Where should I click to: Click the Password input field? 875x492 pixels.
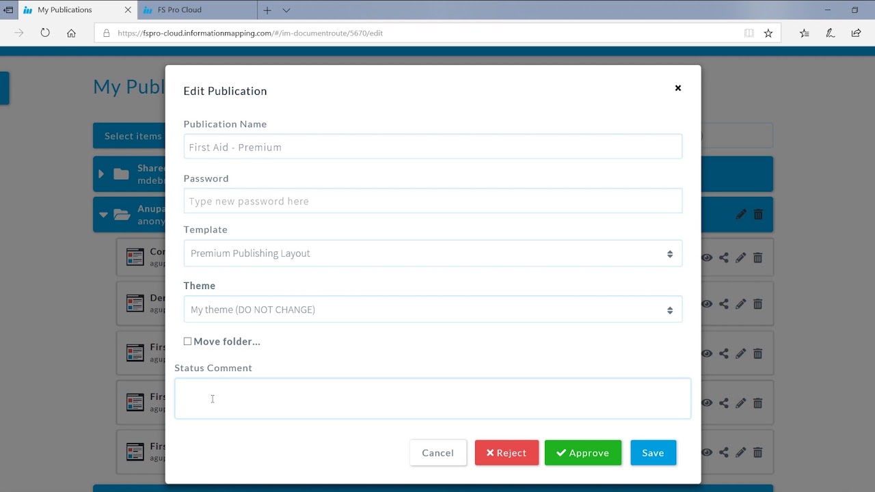coord(433,201)
